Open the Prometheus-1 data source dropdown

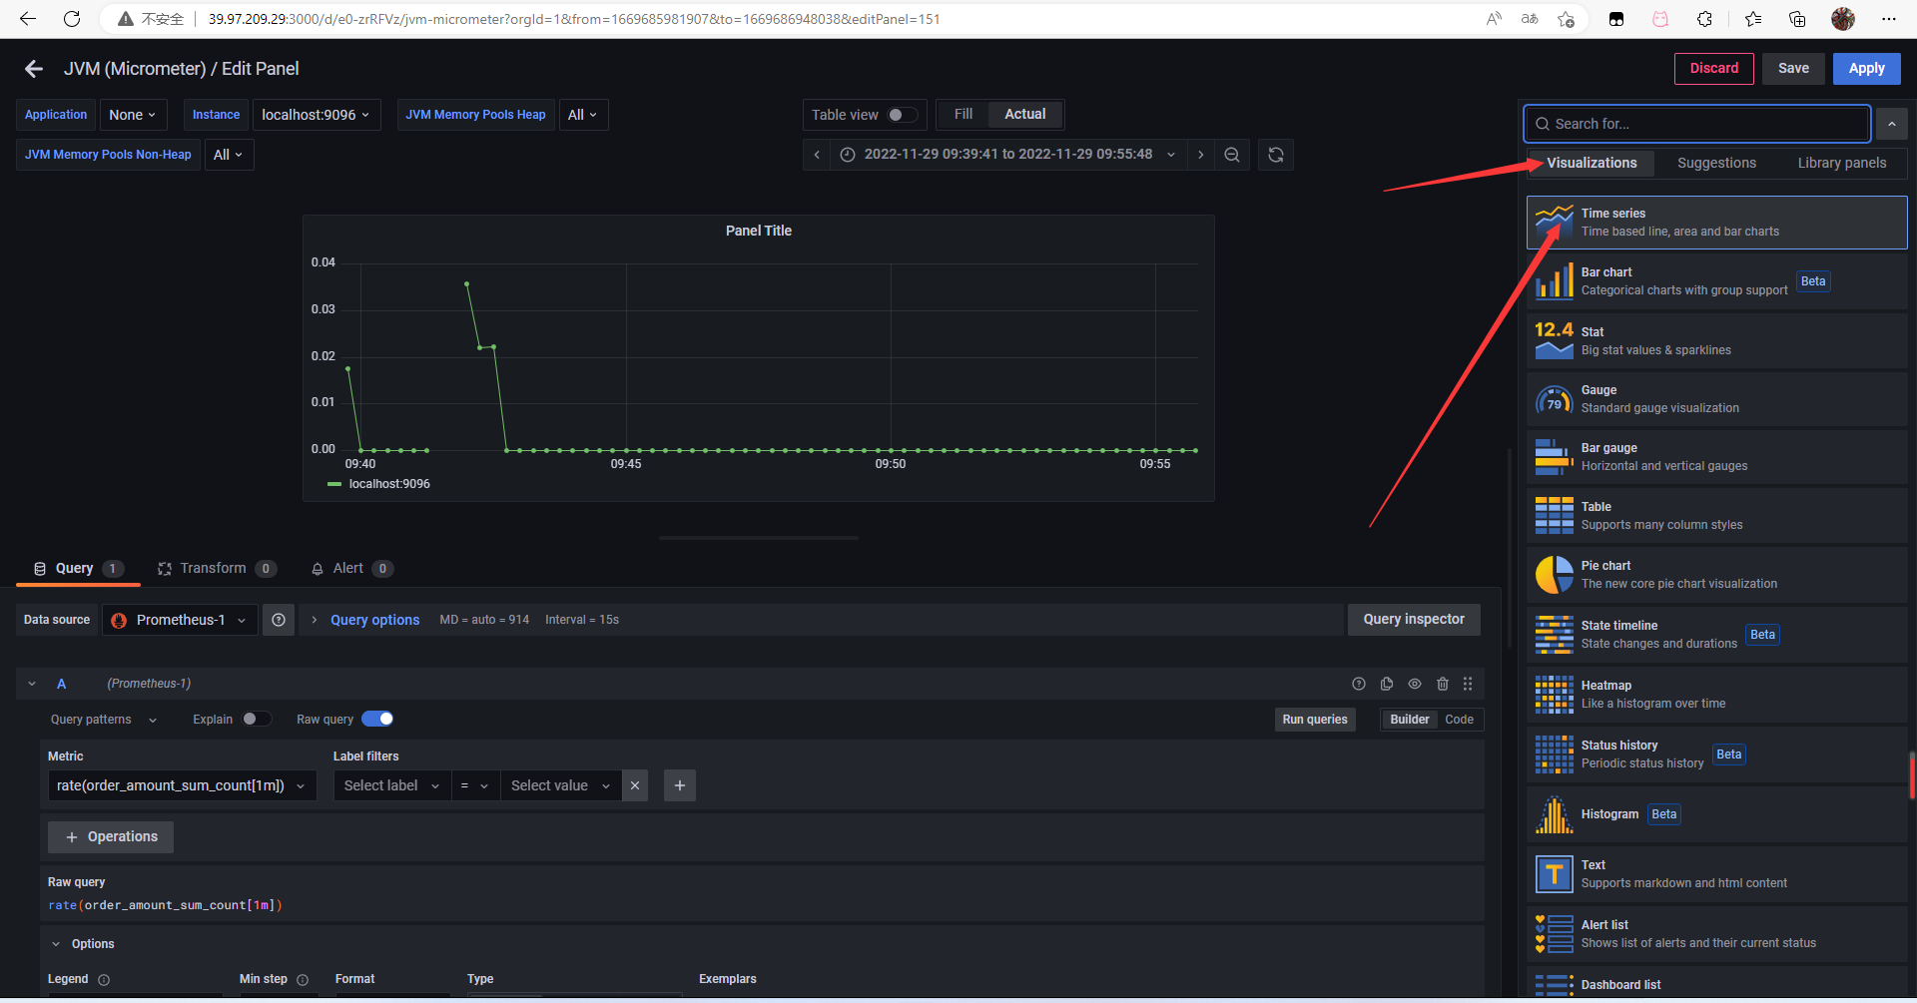181,620
